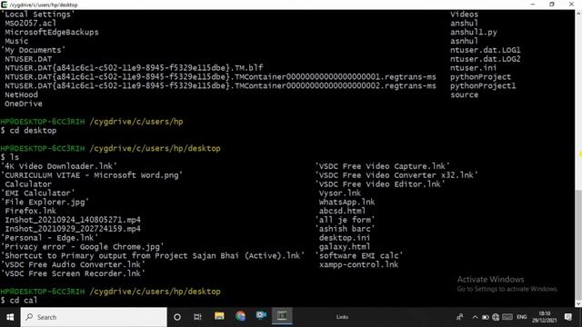Open the touch keyboard icon
Screen dimensions: 582x327
[507, 317]
